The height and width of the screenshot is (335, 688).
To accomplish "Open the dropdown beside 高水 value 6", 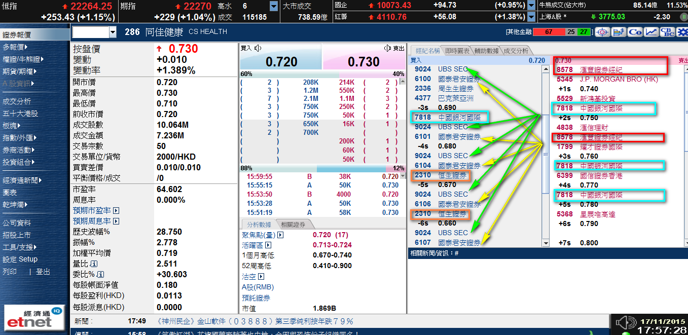I will tap(274, 6).
